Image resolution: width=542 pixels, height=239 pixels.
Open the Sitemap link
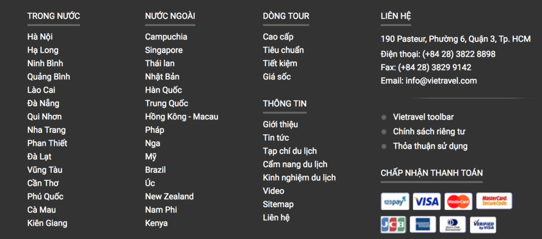pyautogui.click(x=278, y=205)
